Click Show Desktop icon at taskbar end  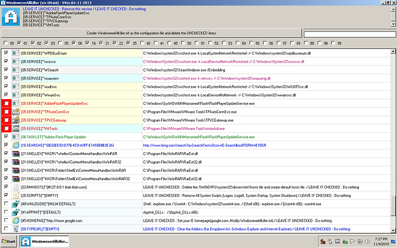click(x=394, y=241)
